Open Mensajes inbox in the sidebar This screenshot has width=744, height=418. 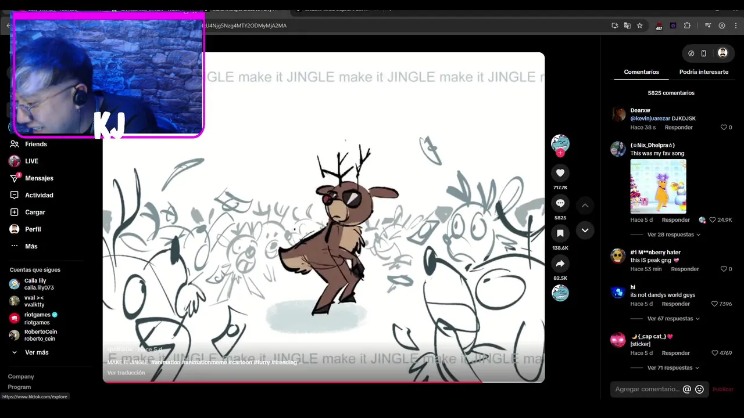click(39, 178)
